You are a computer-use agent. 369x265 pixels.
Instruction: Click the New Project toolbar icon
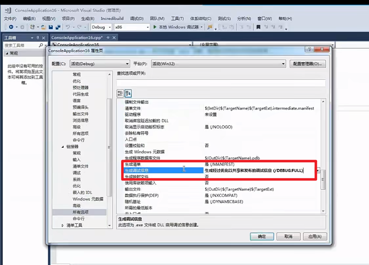[32, 27]
